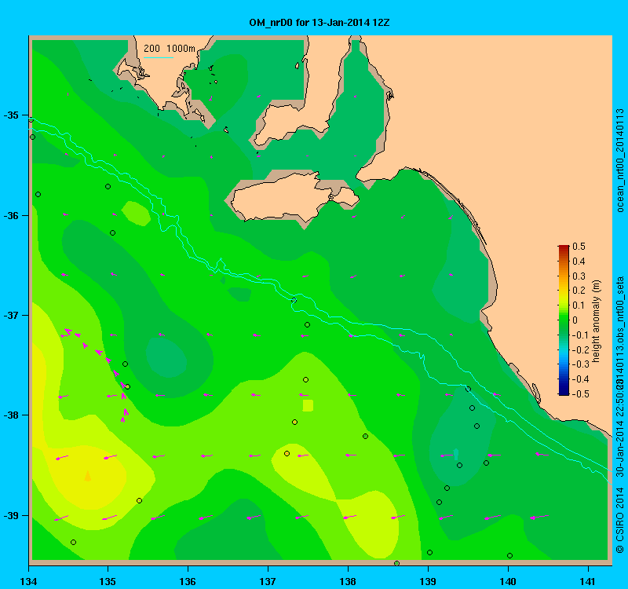The width and height of the screenshot is (628, 589).
Task: Click the small yellow square marker on map
Action: (308, 405)
